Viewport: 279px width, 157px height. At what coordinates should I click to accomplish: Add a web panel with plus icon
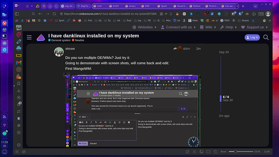coord(19,132)
